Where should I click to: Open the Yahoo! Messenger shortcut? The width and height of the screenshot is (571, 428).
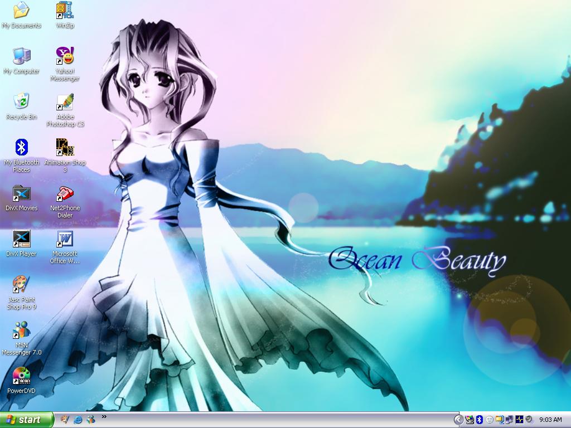[65, 65]
